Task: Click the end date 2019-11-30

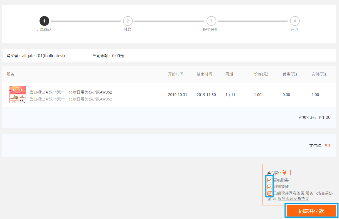Action: click(x=206, y=95)
